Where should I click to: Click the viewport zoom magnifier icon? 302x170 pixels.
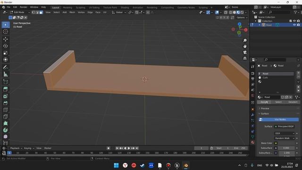(x=245, y=41)
